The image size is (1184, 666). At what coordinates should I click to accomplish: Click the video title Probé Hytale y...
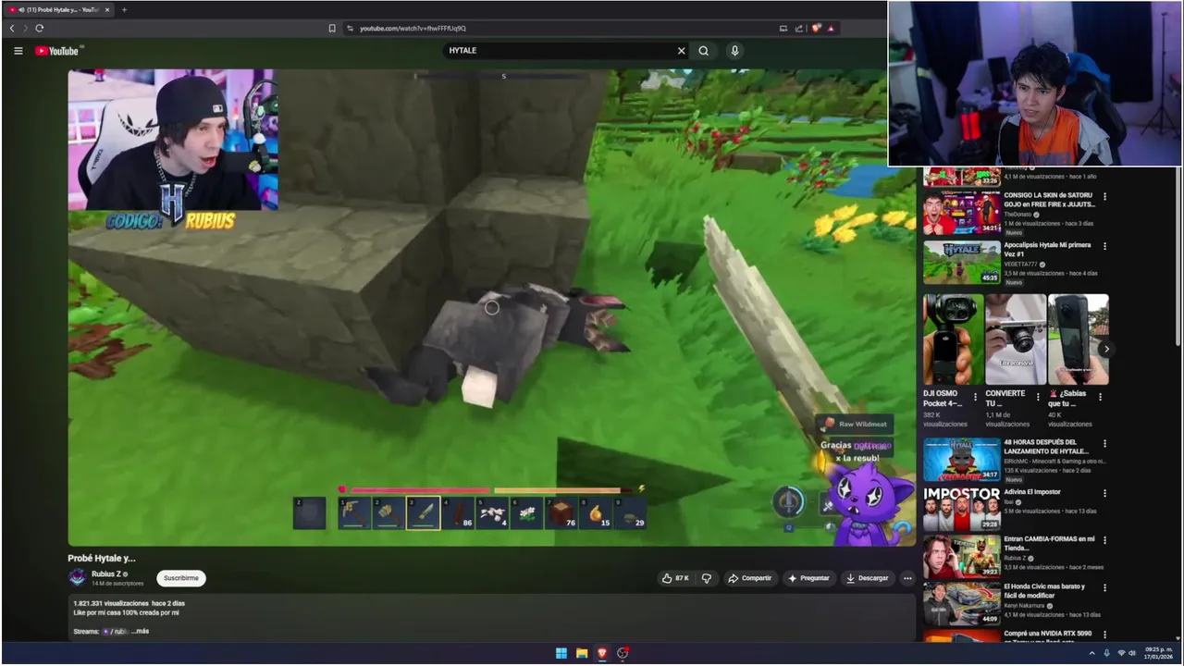coord(102,558)
